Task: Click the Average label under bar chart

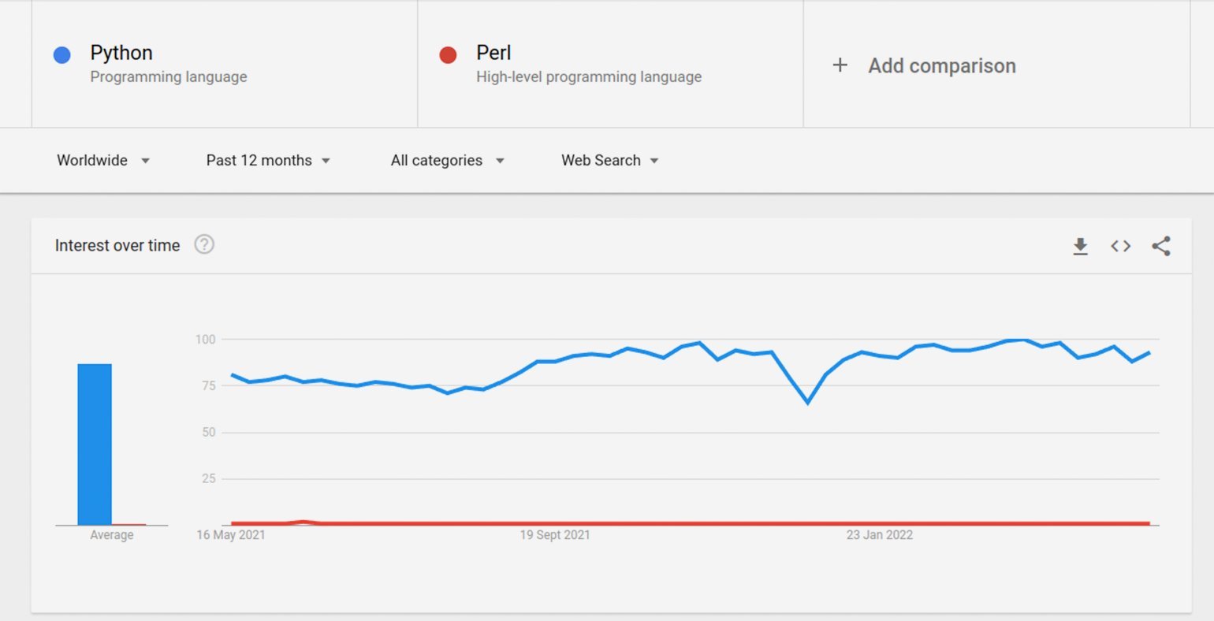Action: tap(112, 534)
